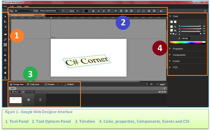This screenshot has width=210, height=131.
Task: Set text alignment to center
Action: click(121, 11)
